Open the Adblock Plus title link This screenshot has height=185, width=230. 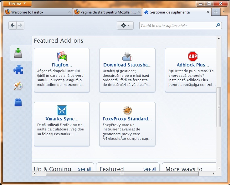193,65
